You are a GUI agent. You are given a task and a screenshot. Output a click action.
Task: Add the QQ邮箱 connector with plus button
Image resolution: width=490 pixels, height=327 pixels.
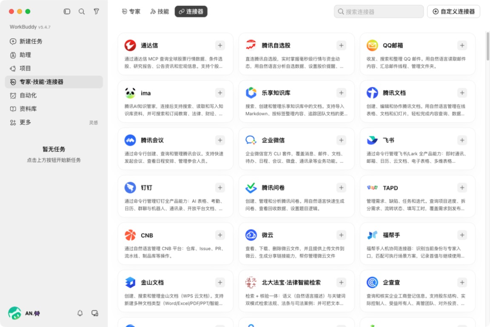pyautogui.click(x=462, y=46)
